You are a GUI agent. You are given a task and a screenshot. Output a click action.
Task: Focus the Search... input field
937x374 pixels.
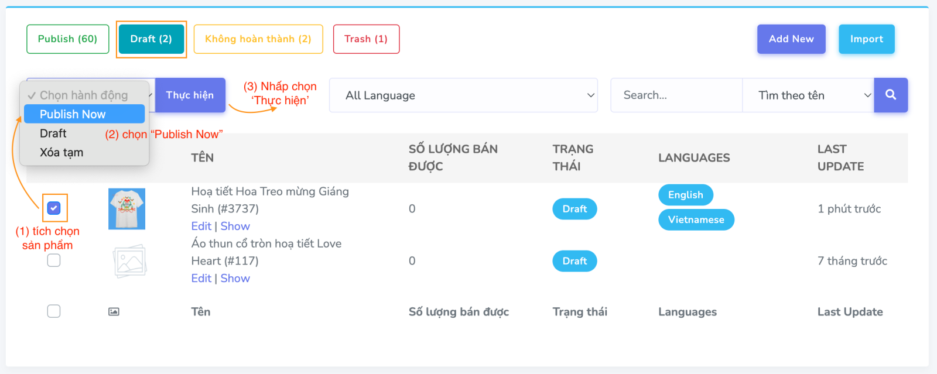tap(676, 95)
